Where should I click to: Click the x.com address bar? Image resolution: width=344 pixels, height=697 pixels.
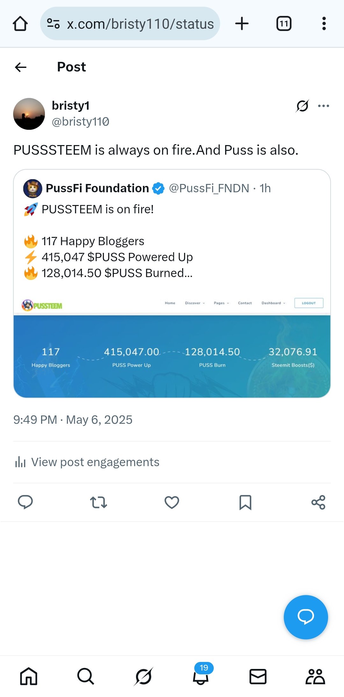(130, 24)
